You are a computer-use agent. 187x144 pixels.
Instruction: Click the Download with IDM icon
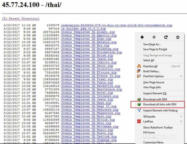139,99
